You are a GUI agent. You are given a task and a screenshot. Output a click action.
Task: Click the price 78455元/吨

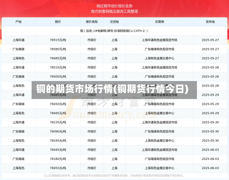(x=58, y=168)
